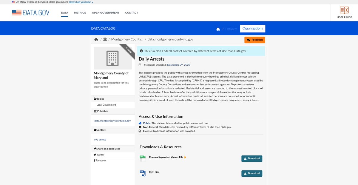Click the Data.gov logo

[x=31, y=13]
